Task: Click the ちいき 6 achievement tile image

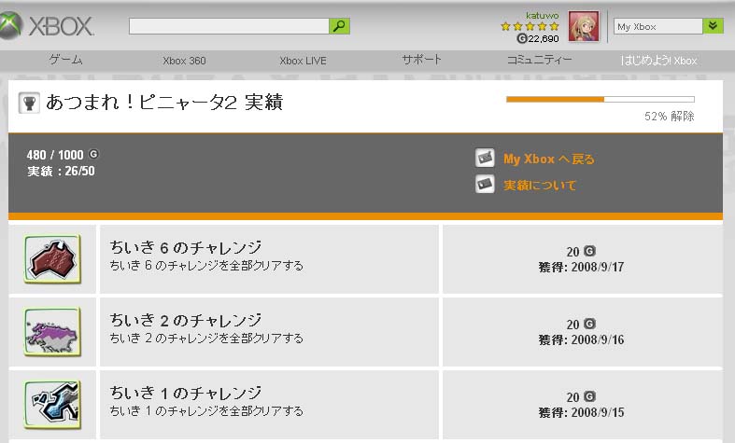Action: point(52,259)
